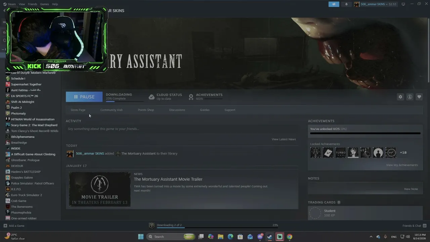Open Microsoft Edge in taskbar
This screenshot has width=430, height=242.
pyautogui.click(x=230, y=237)
